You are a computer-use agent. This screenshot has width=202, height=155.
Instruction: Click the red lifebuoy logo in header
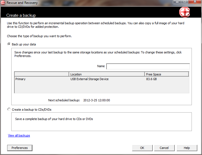click(x=184, y=12)
